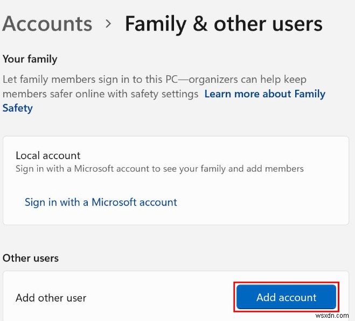Click text 'members safer online with safety settings'
The image size is (355, 321).
(x=100, y=94)
